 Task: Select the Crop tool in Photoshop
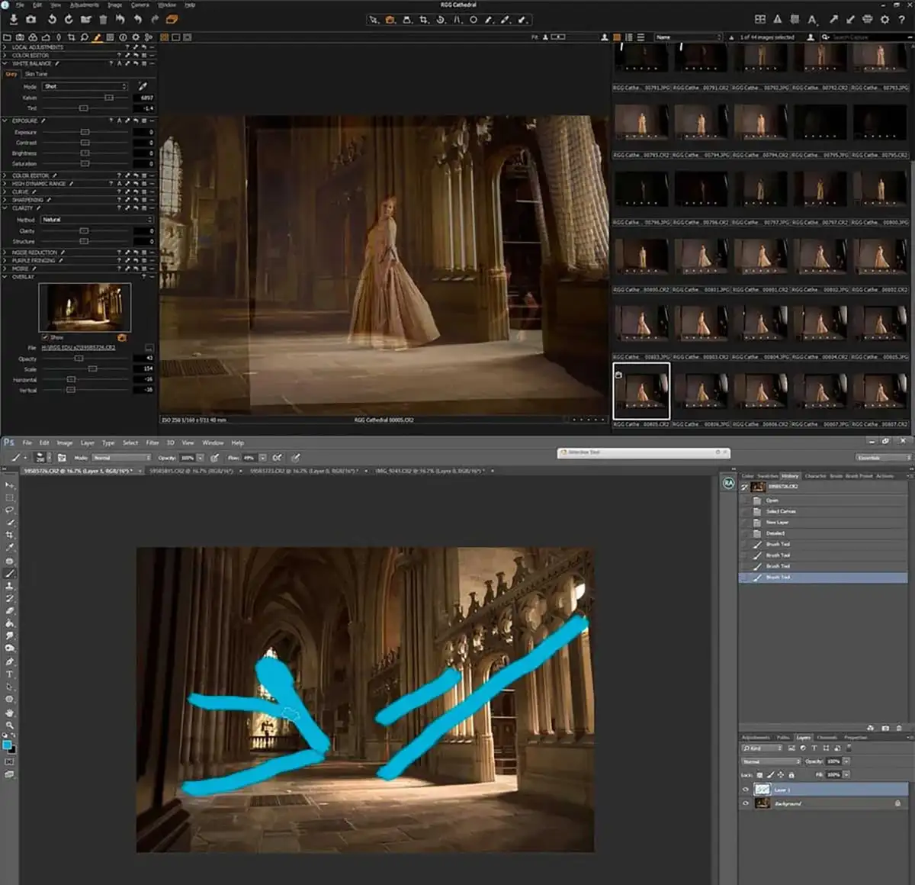(10, 535)
